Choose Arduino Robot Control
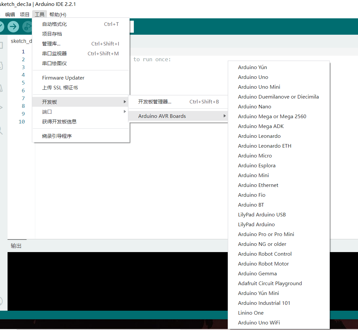358x330 pixels. point(279,254)
